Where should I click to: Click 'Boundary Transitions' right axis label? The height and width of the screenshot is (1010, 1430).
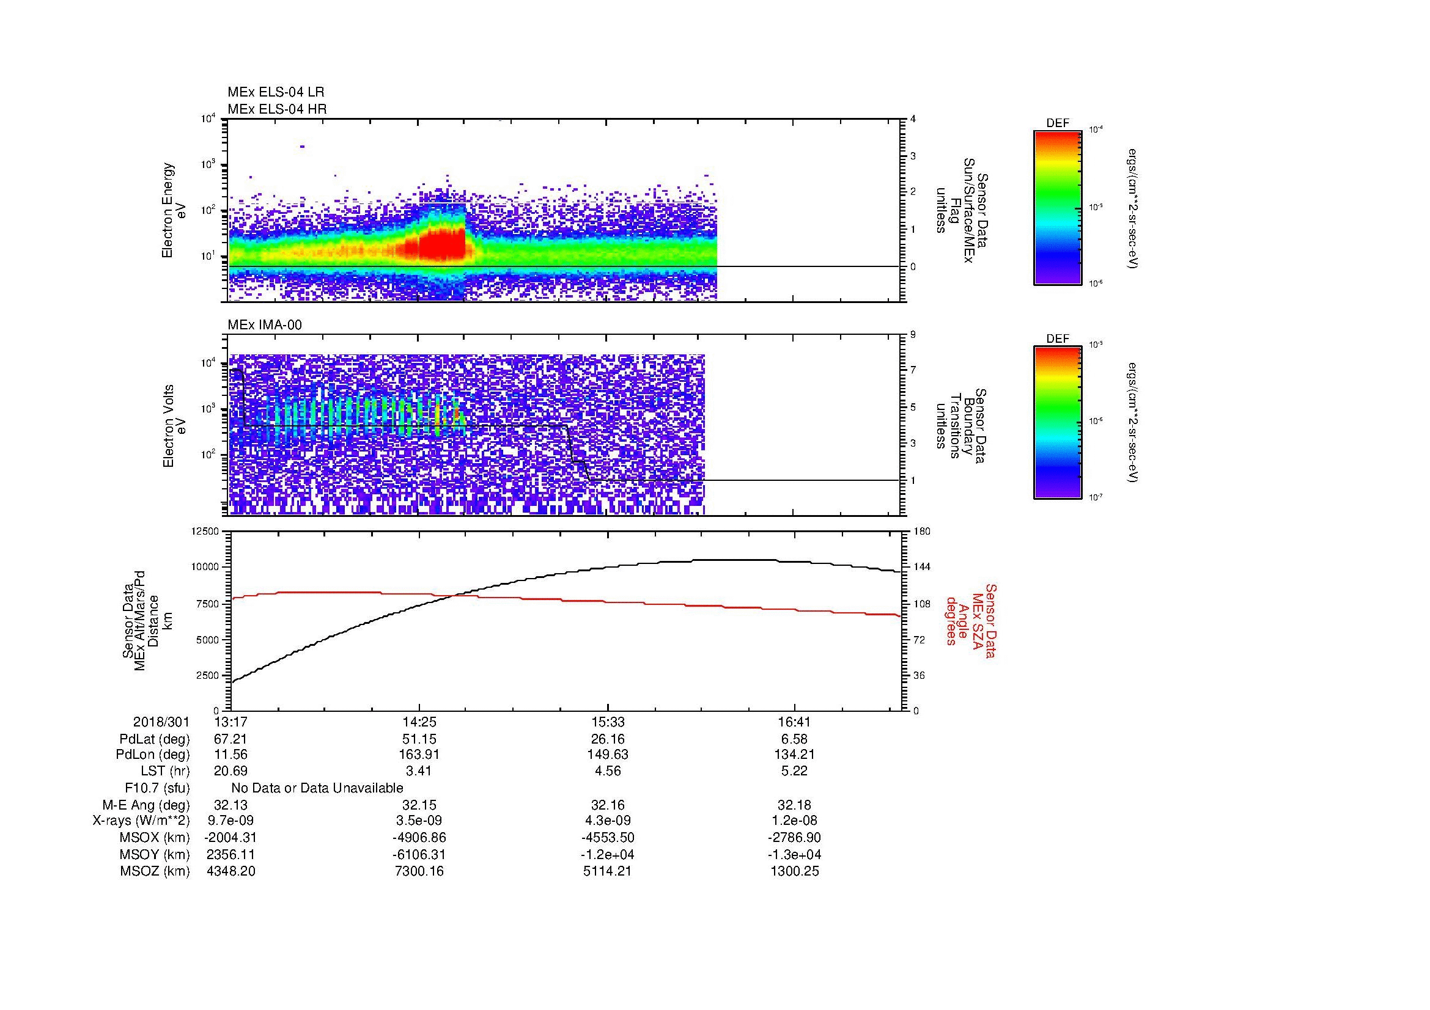pos(962,426)
